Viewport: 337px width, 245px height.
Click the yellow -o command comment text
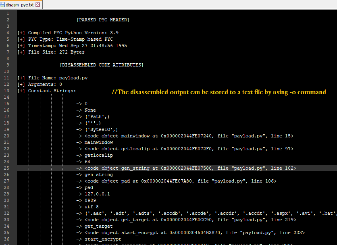tap(219, 92)
